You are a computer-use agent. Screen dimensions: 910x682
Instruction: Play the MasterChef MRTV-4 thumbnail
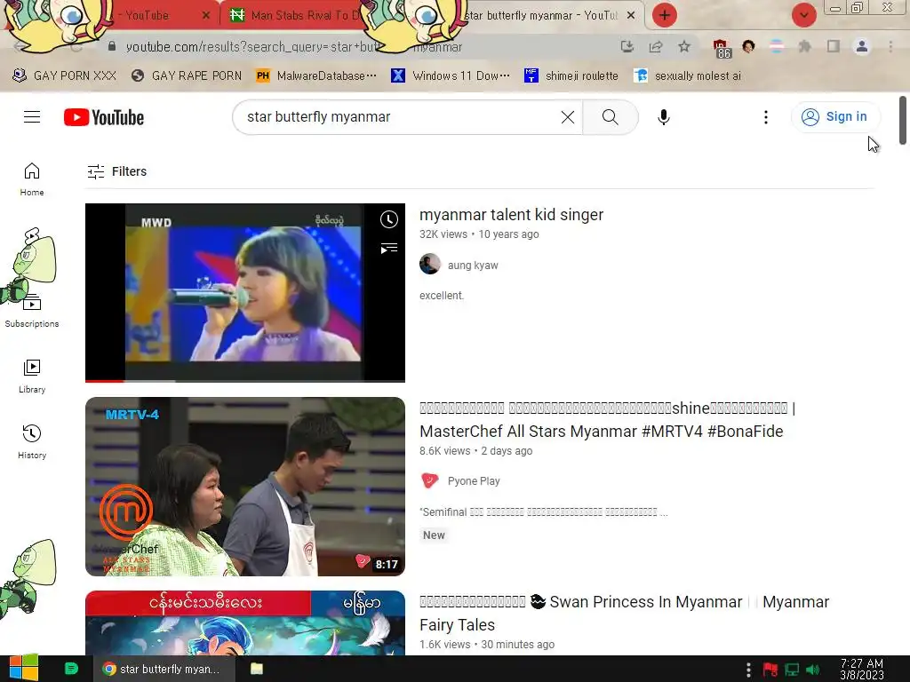(x=245, y=487)
